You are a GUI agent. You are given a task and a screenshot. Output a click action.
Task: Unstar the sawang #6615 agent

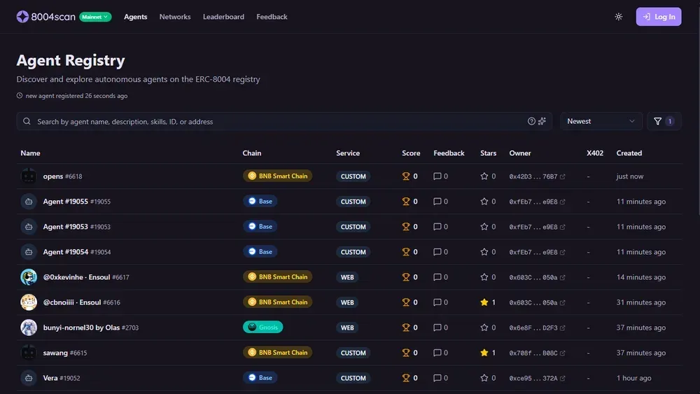[484, 353]
